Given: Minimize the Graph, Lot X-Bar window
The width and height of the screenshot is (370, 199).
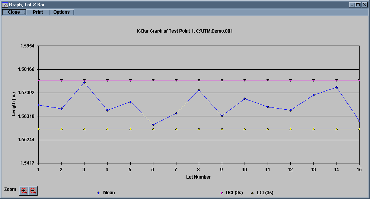Looking at the screenshot, I should [x=352, y=5].
